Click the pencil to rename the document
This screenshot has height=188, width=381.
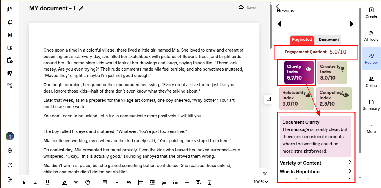coord(81,9)
